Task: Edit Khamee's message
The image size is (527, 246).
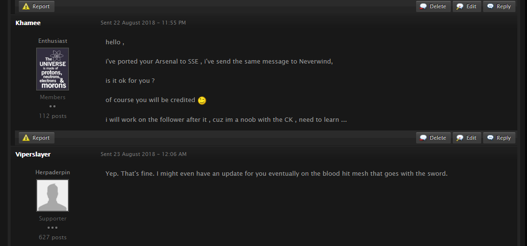Action: click(x=467, y=138)
